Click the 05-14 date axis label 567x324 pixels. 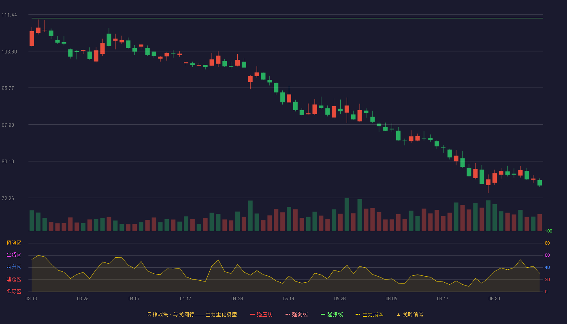pos(288,298)
